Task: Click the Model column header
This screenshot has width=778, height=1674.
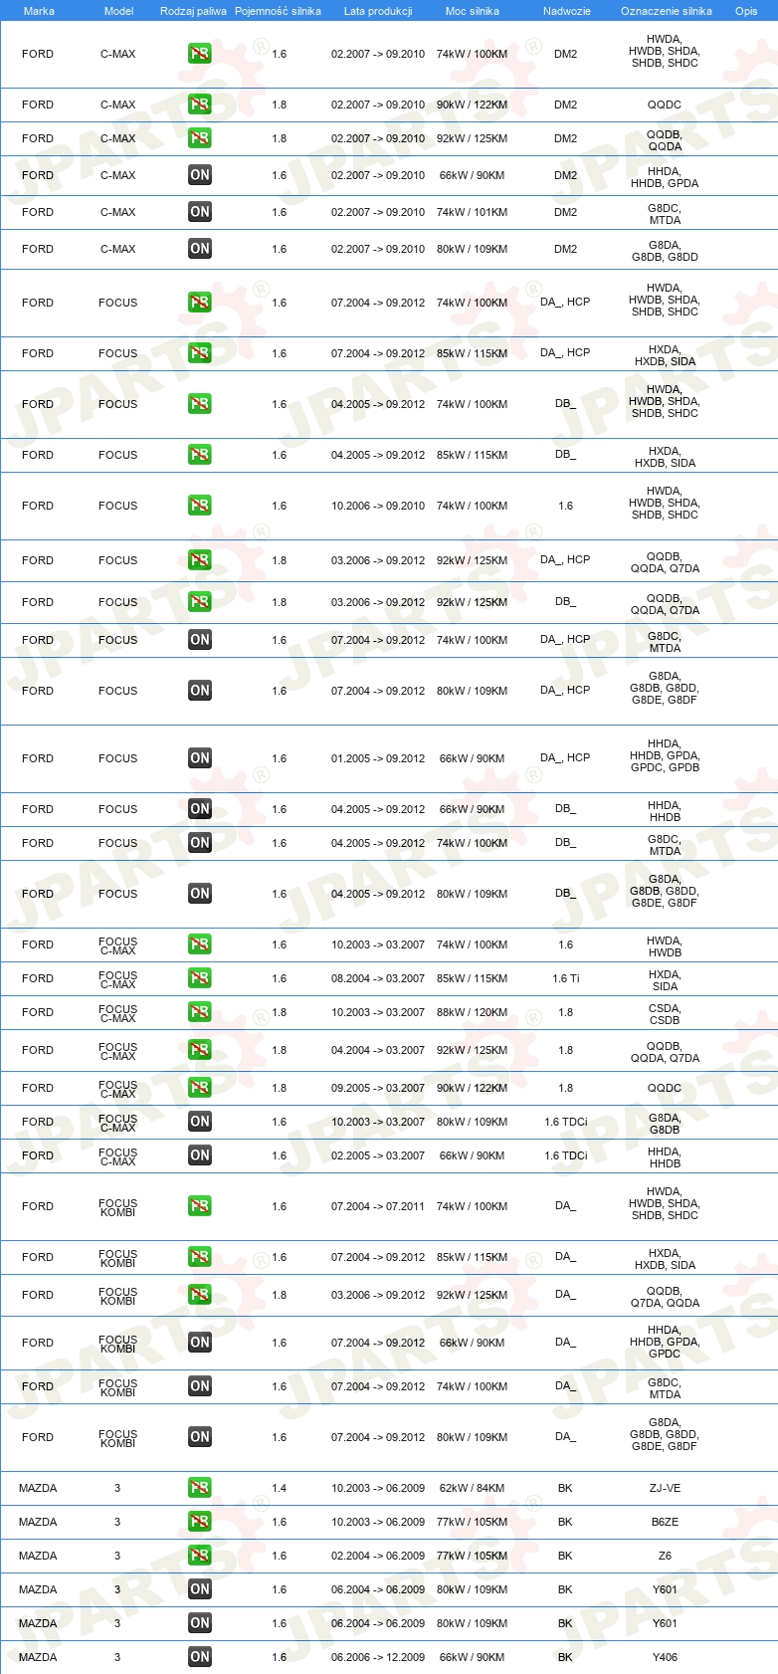Action: click(x=118, y=11)
